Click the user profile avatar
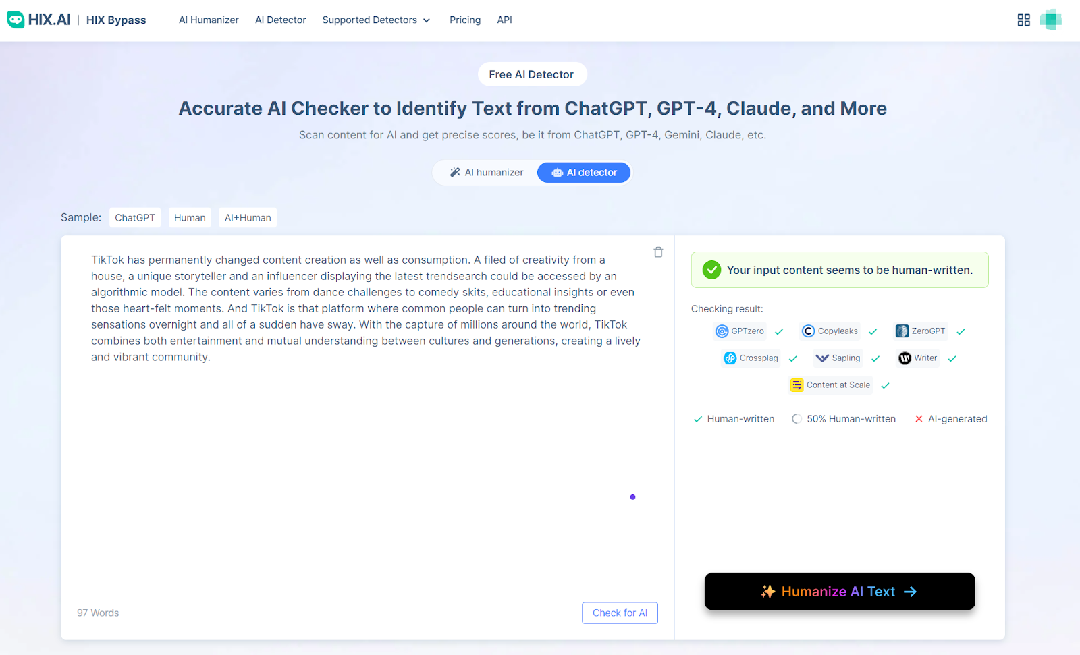The height and width of the screenshot is (655, 1080). click(x=1051, y=20)
